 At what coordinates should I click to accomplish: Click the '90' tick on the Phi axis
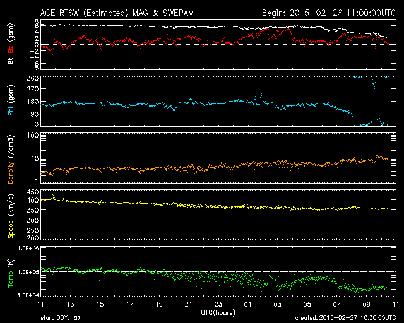35,114
